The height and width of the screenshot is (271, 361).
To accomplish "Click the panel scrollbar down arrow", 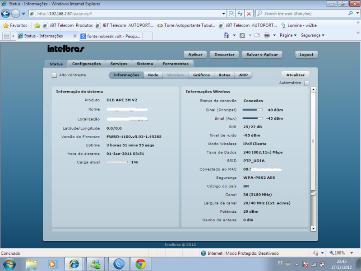I will [x=313, y=229].
